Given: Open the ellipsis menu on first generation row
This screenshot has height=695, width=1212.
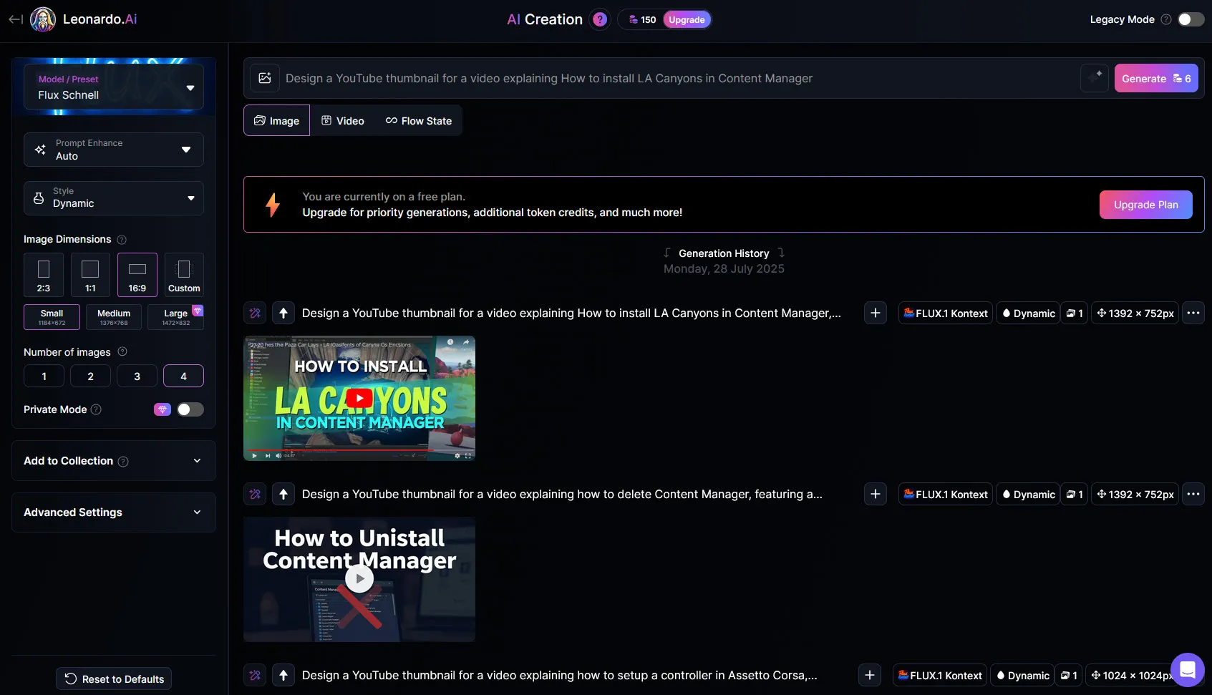Looking at the screenshot, I should point(1193,313).
